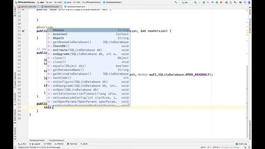Click the Search Everywhere magnifier icon
265x149 pixels.
pyautogui.click(x=245, y=2)
